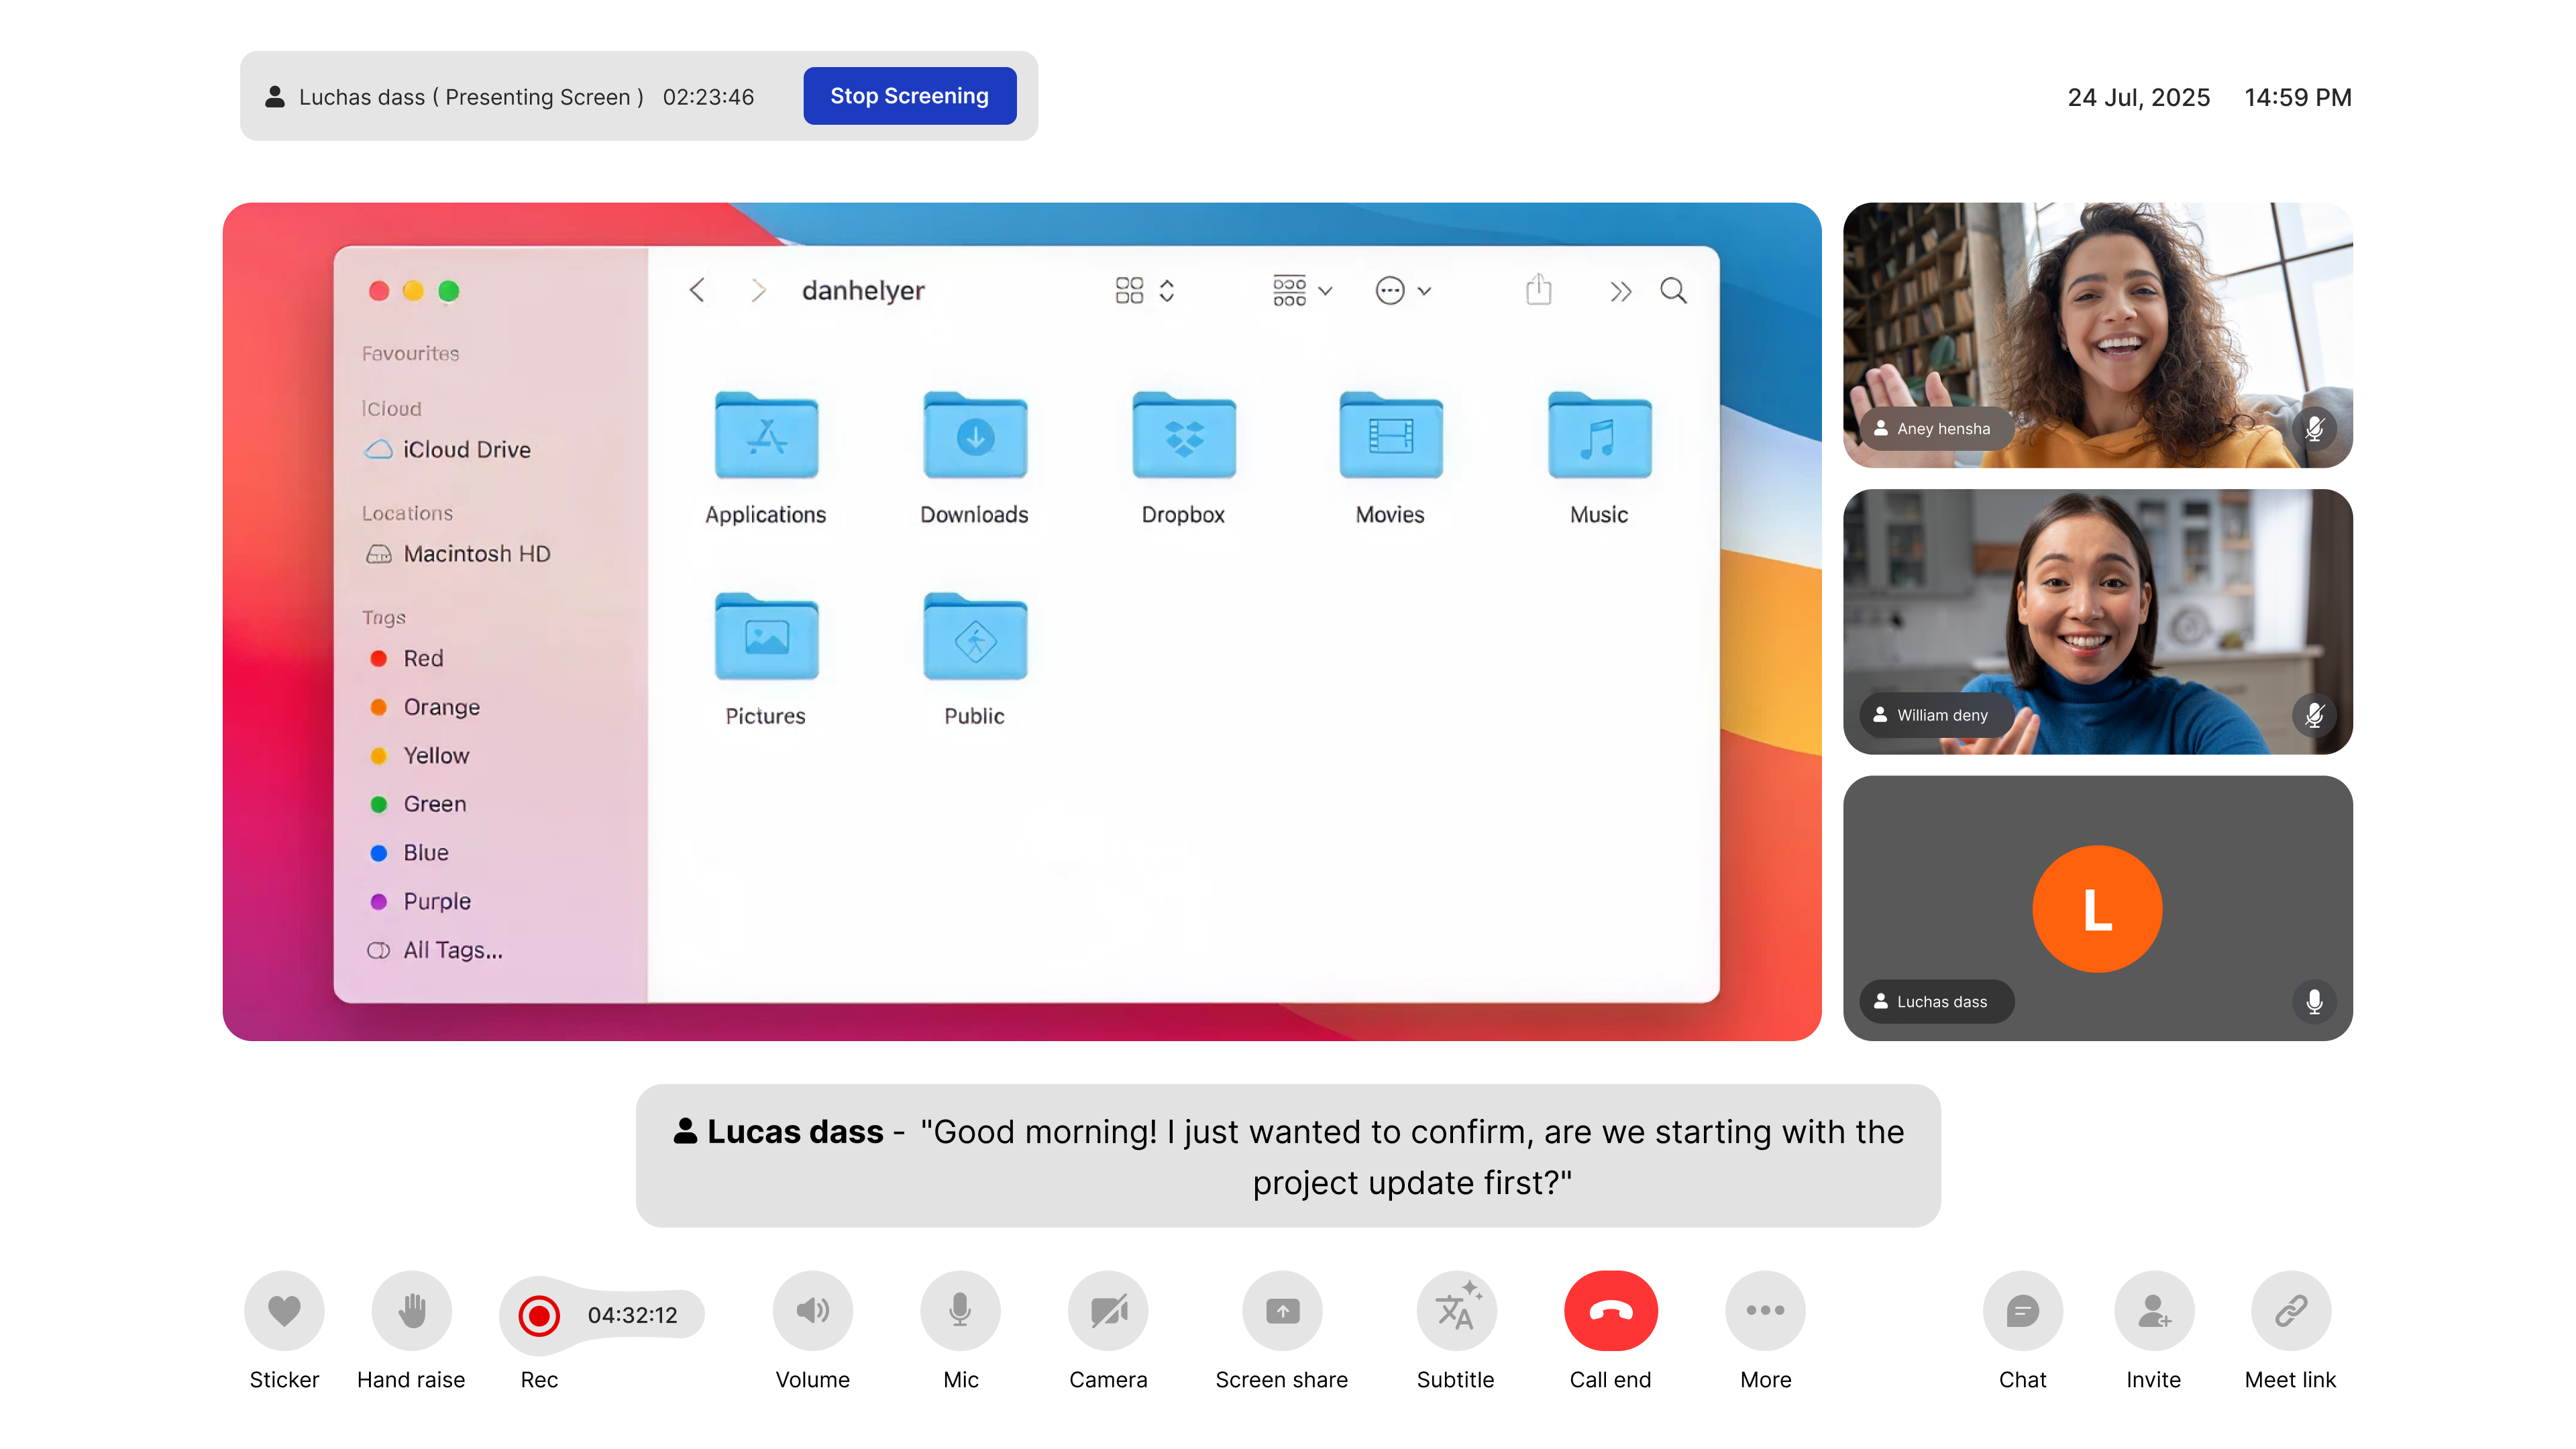
Task: Mute the microphone
Action: pos(959,1310)
